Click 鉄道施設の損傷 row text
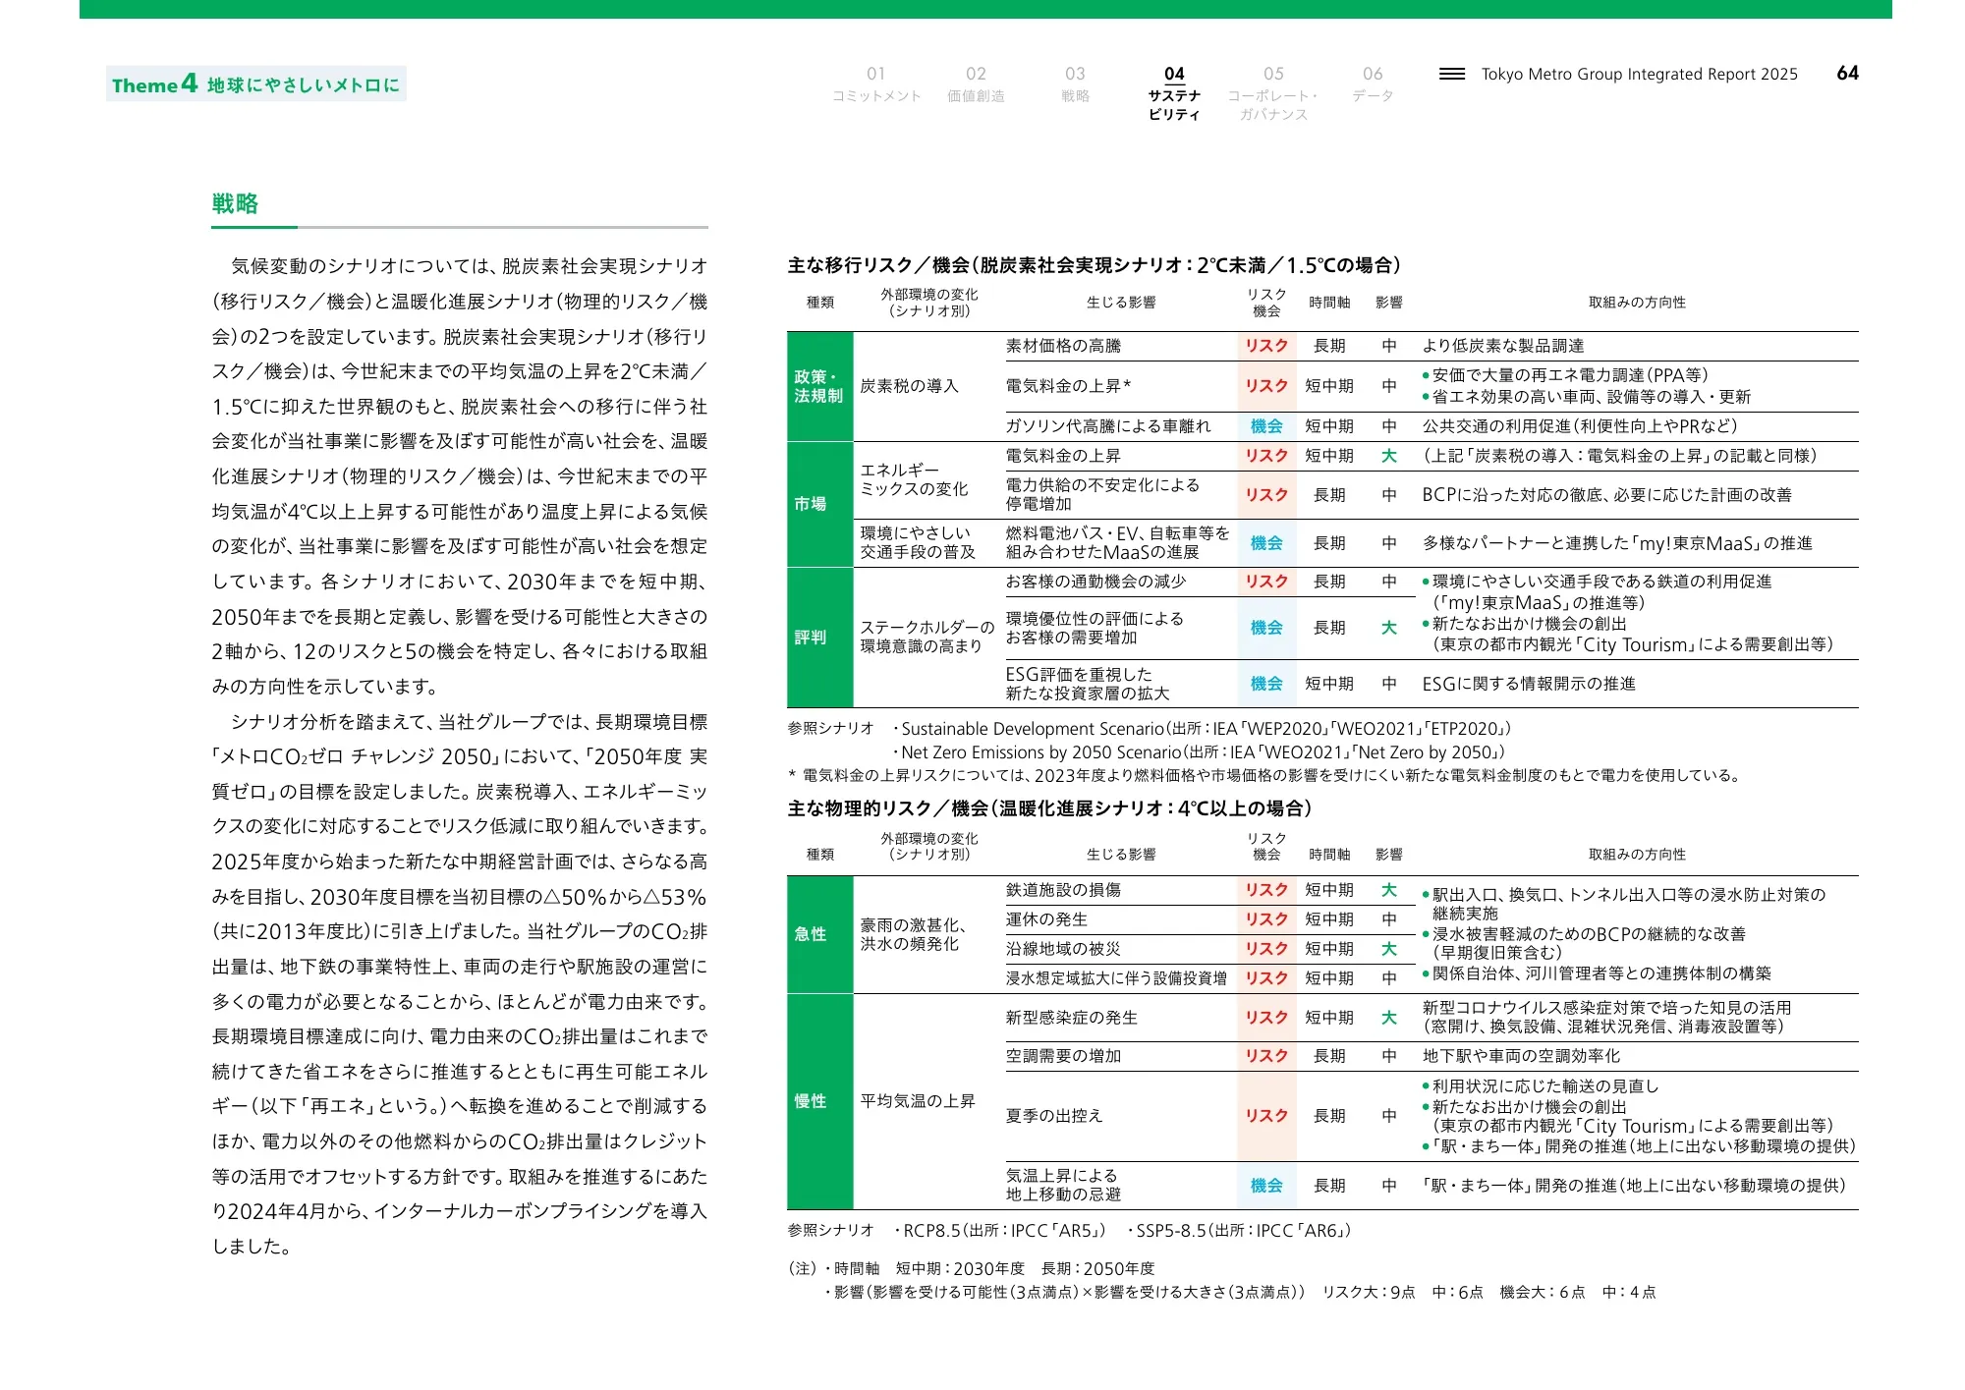1965x1390 pixels. (x=1063, y=890)
